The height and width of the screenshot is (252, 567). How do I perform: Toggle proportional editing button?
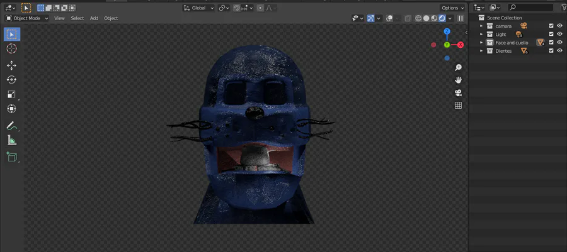point(260,8)
